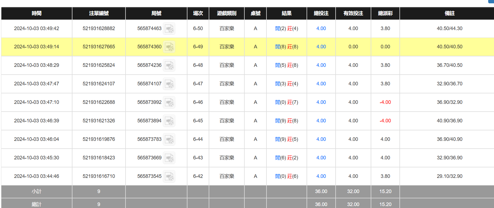This screenshot has width=494, height=208.
Task: Click total bet 4.00 link for 6-50
Action: (321, 28)
